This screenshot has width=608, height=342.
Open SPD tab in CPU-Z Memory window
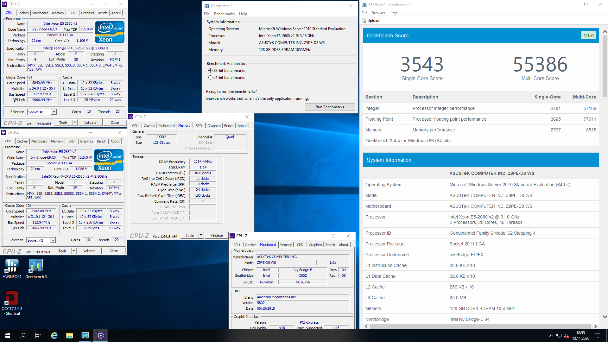click(x=199, y=126)
